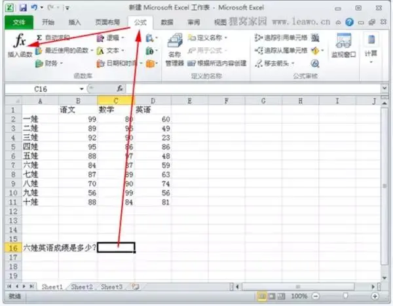Open the File (文件) tab
Image resolution: width=393 pixels, height=306 pixels.
click(19, 22)
